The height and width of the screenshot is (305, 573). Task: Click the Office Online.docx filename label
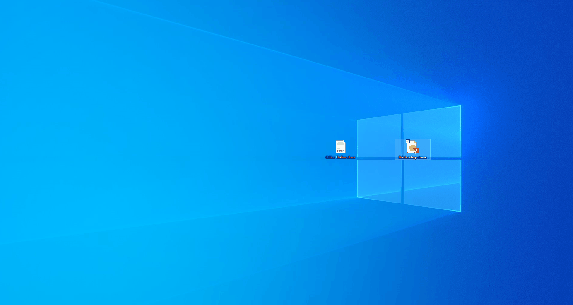pyautogui.click(x=340, y=157)
